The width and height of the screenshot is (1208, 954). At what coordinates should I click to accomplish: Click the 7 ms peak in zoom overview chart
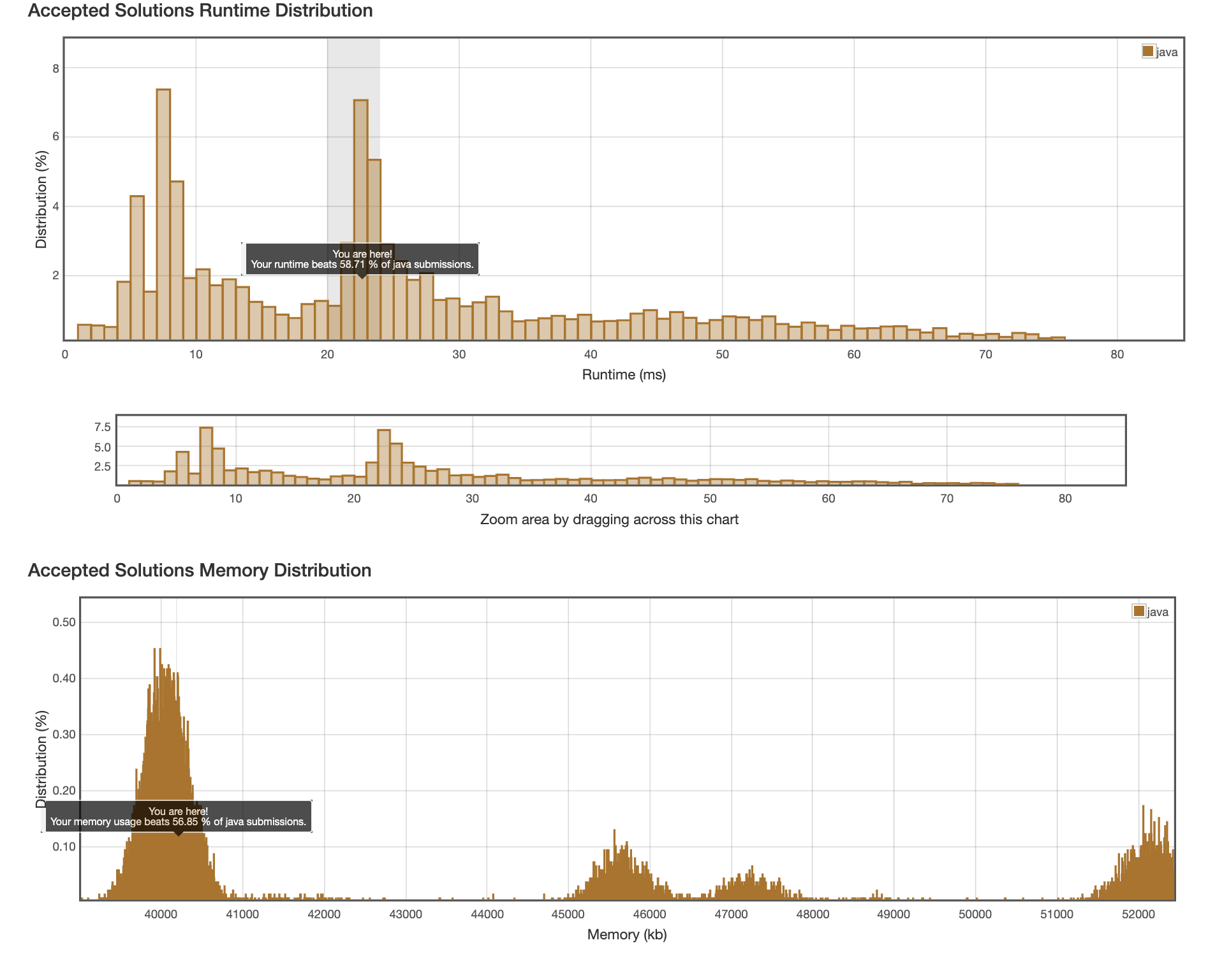coord(206,456)
